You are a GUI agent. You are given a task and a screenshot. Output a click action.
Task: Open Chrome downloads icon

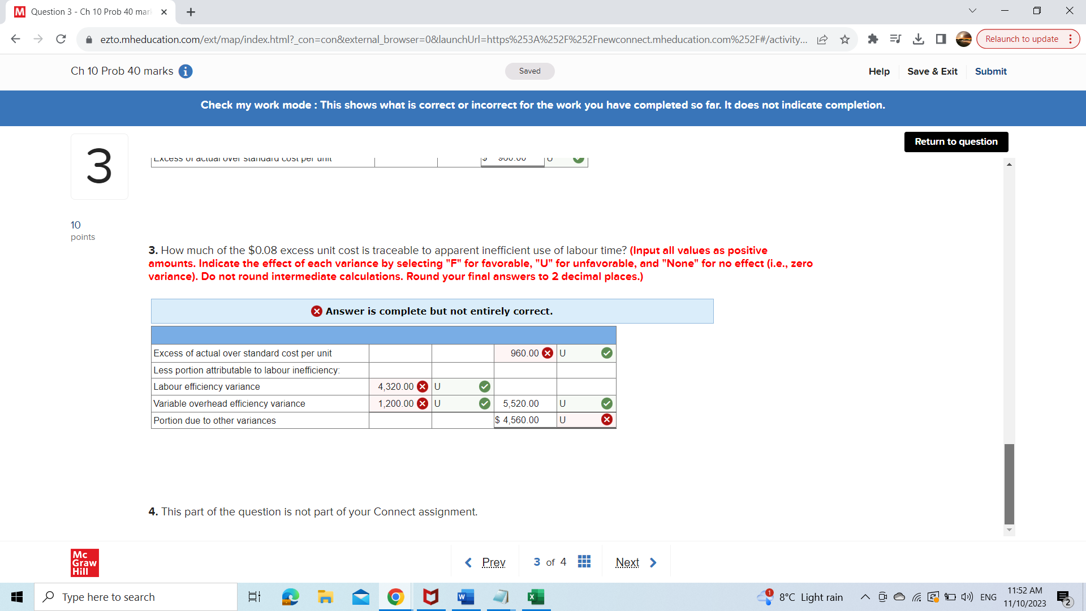[919, 39]
